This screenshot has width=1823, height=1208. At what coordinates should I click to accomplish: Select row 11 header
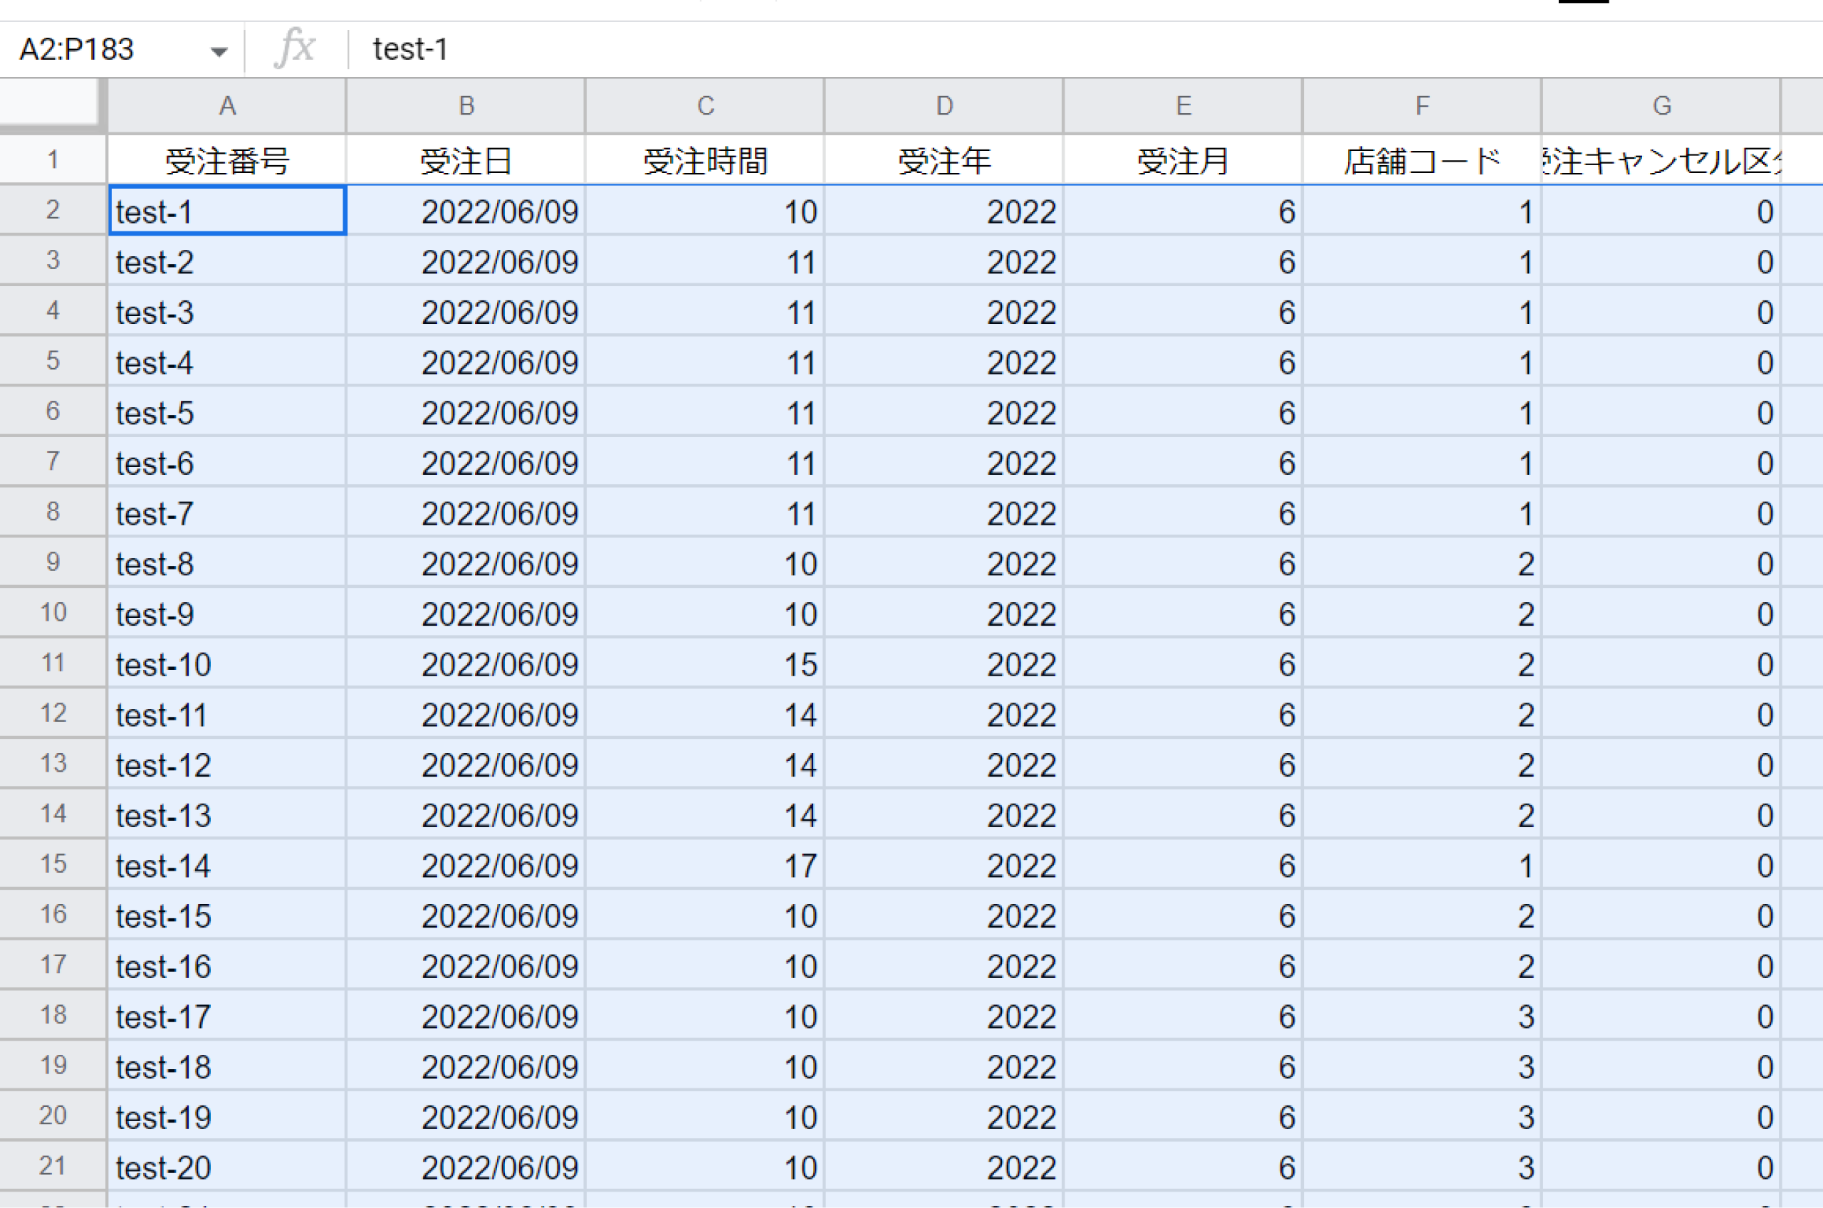tap(53, 663)
